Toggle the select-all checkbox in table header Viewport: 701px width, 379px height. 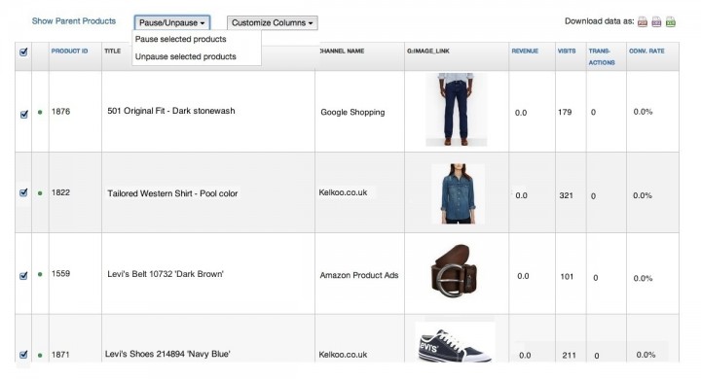23,52
